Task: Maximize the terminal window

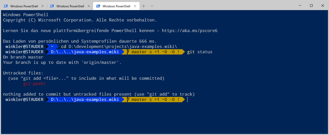Action: pos(311,6)
